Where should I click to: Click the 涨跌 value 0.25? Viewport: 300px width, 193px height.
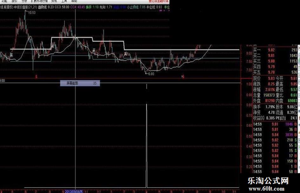coord(271,84)
